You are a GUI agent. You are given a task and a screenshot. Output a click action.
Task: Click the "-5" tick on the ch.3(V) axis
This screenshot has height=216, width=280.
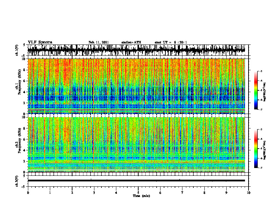point(24,187)
